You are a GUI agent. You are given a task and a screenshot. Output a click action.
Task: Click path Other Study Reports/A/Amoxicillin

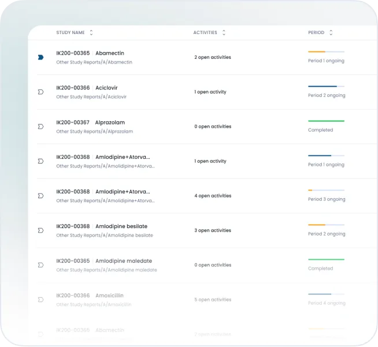click(94, 305)
